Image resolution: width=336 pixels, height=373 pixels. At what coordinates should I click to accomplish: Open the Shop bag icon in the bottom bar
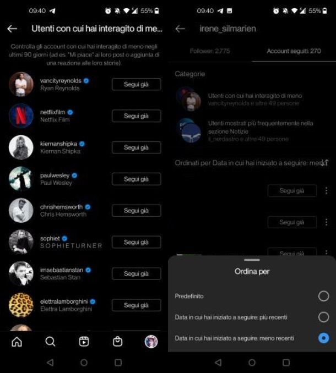coord(117,342)
